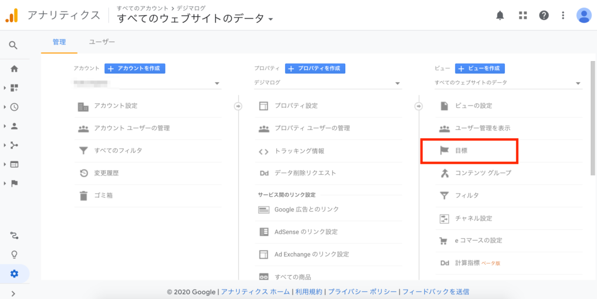The image size is (597, 299).
Task: Open the デジマログ property dropdown
Action: click(x=328, y=83)
